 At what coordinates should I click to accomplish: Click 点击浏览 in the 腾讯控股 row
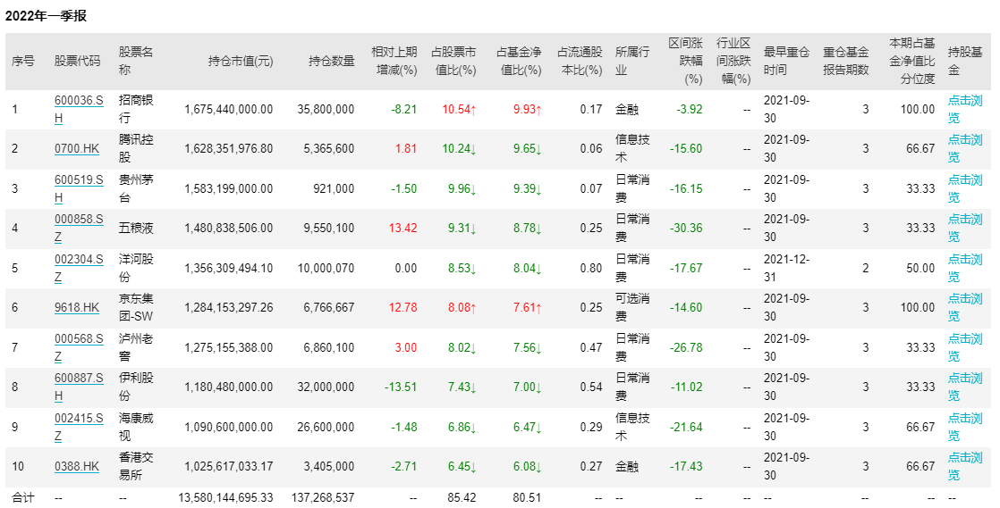point(965,149)
